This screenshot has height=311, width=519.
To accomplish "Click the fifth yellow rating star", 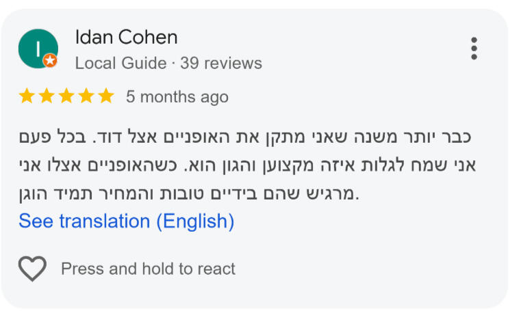I will [106, 96].
